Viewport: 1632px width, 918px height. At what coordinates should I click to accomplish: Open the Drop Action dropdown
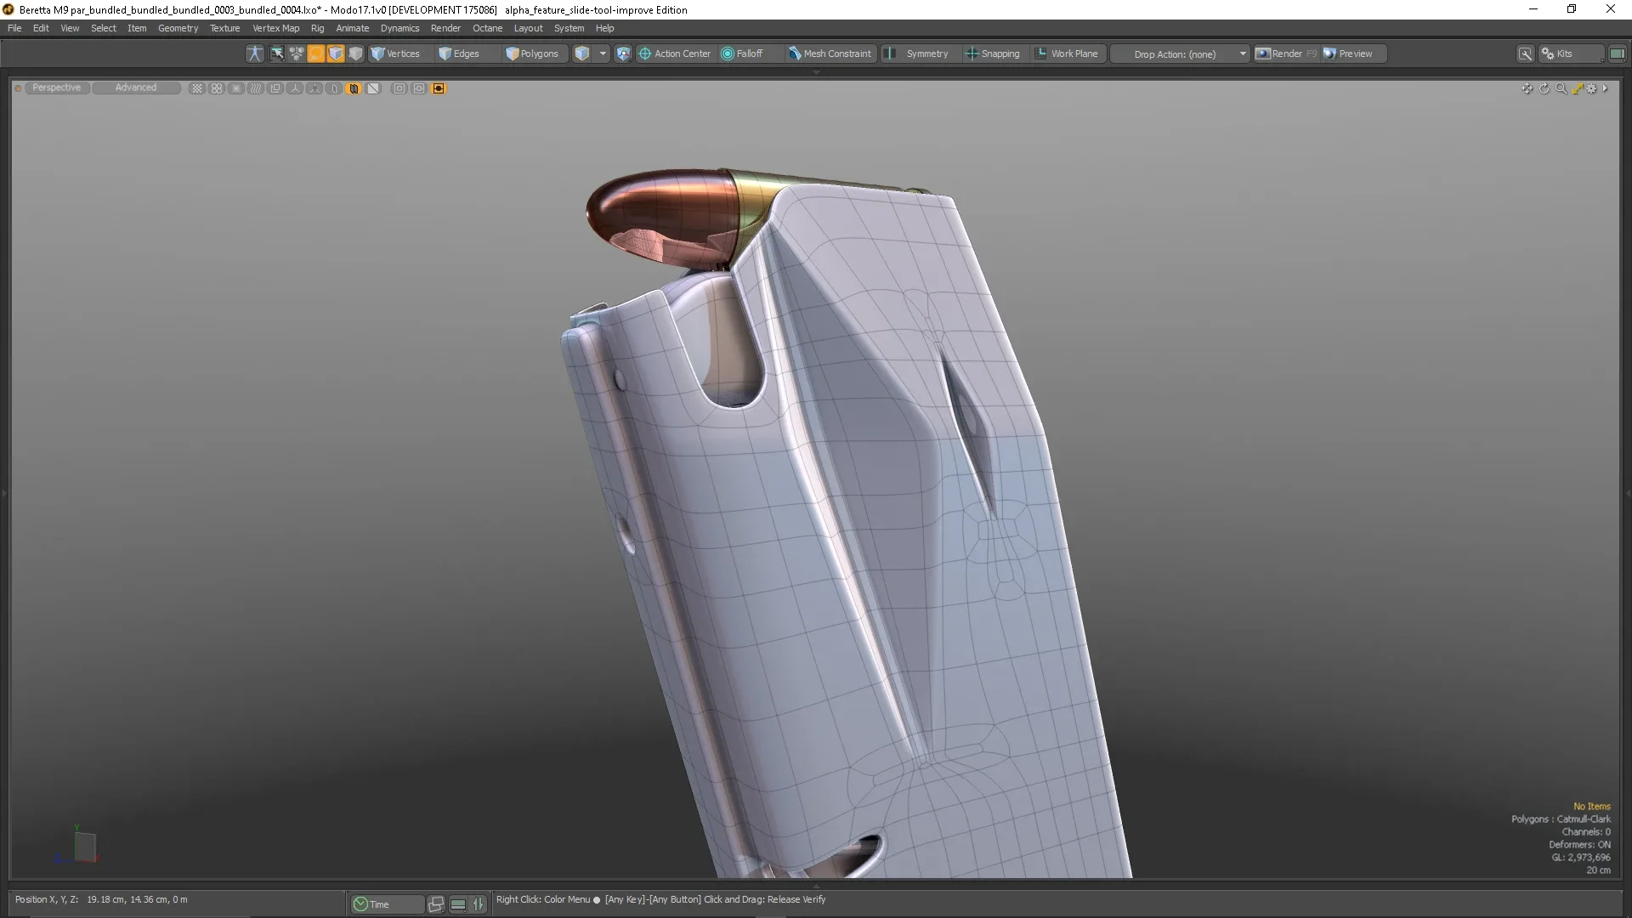(1180, 54)
